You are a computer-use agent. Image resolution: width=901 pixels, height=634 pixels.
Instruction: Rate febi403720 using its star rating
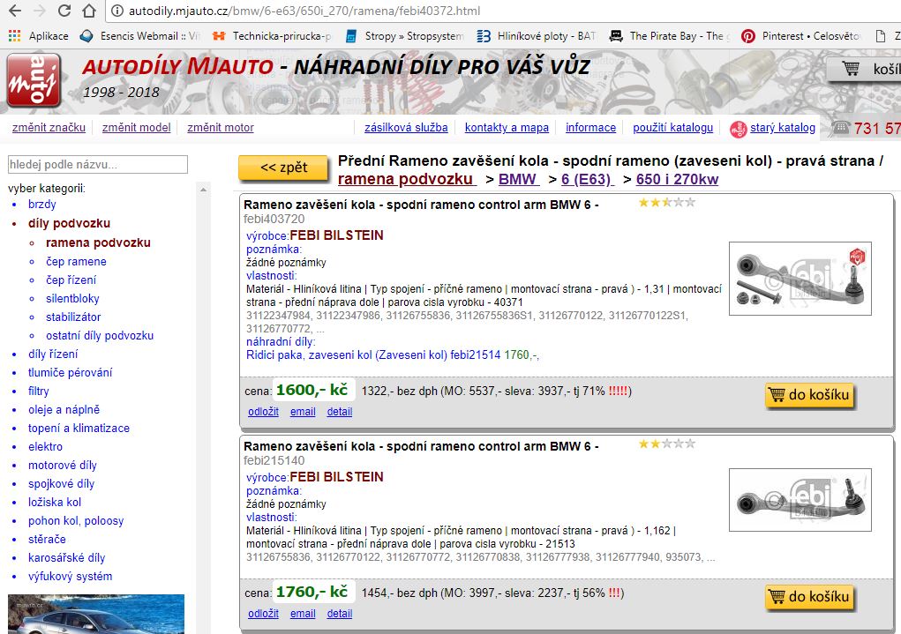point(666,202)
